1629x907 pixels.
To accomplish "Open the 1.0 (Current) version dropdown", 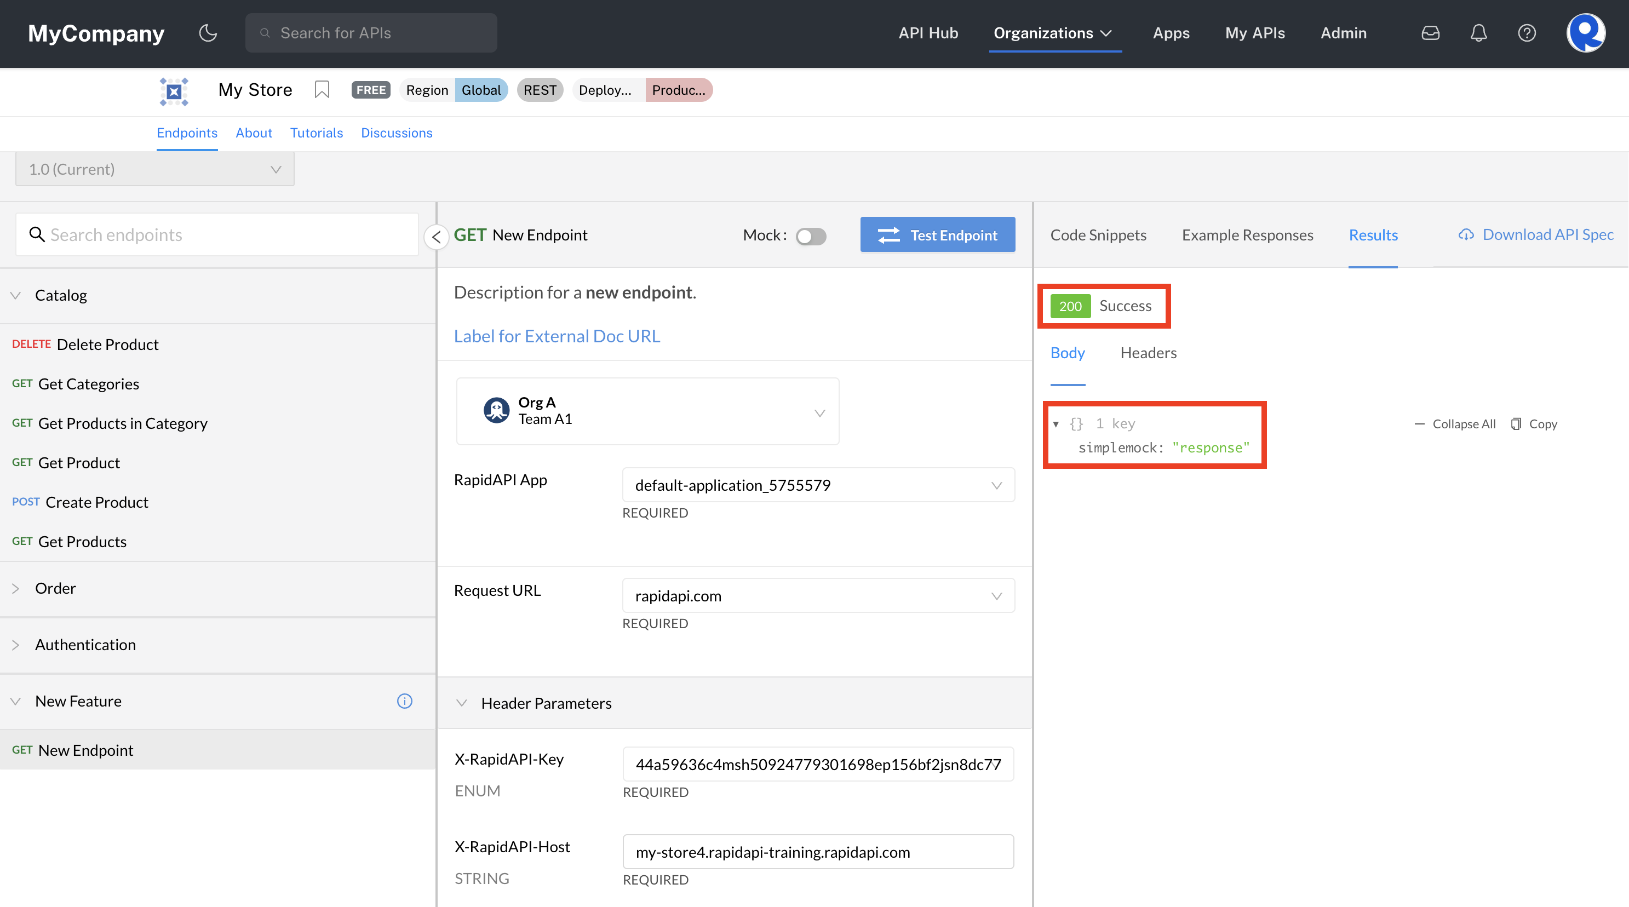I will click(x=155, y=169).
